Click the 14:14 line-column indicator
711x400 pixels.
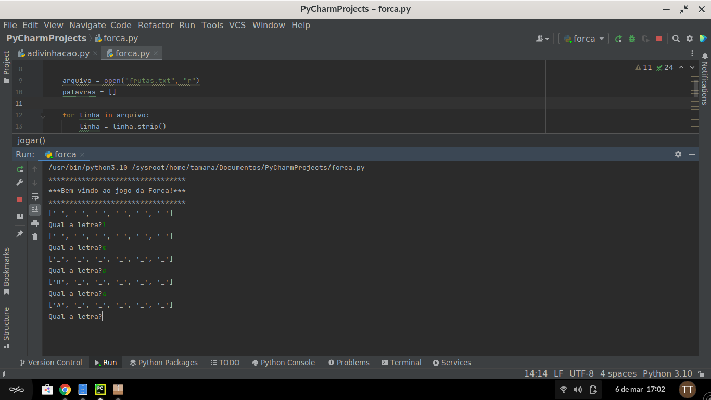click(x=536, y=373)
